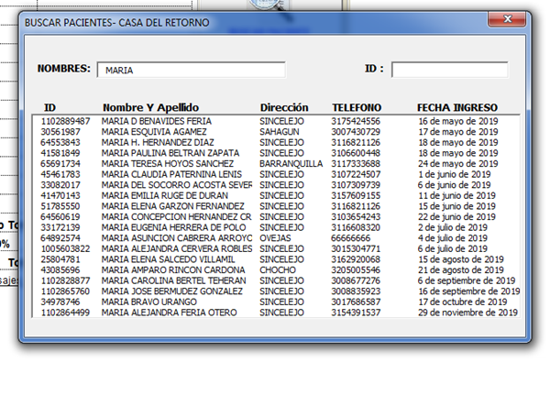Select row MARIA ELENA SALCEDO VILLAMIL
Screen dimensions: 550x395
point(276,259)
